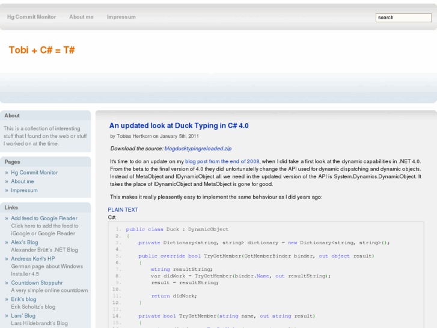Follow the blog post from end of 2008 link
Image resolution: width=437 pixels, height=328 pixels.
point(222,162)
